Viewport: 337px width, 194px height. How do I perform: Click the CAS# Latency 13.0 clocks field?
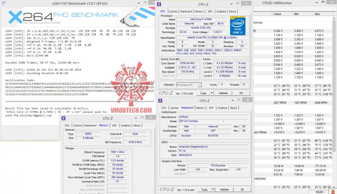117,160
